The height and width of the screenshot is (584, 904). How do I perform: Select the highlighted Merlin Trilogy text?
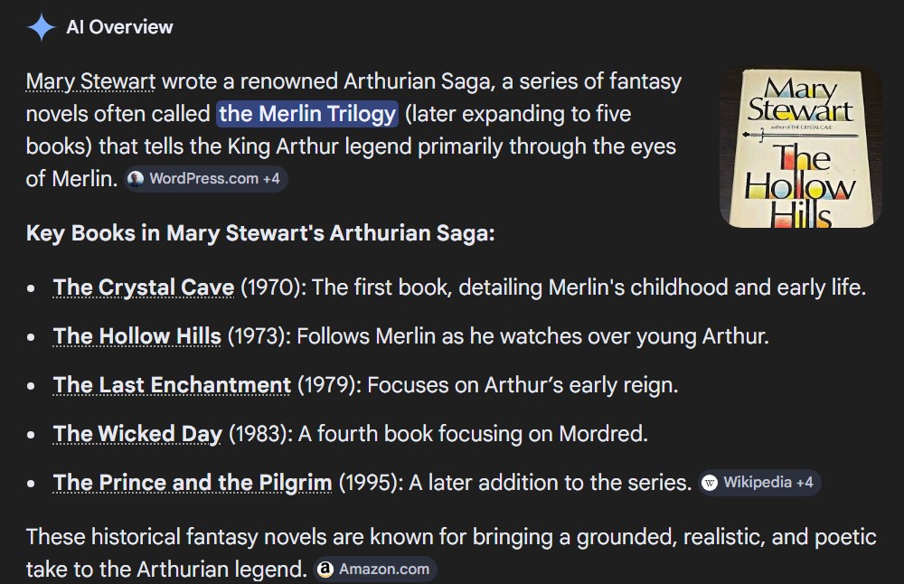click(x=307, y=114)
